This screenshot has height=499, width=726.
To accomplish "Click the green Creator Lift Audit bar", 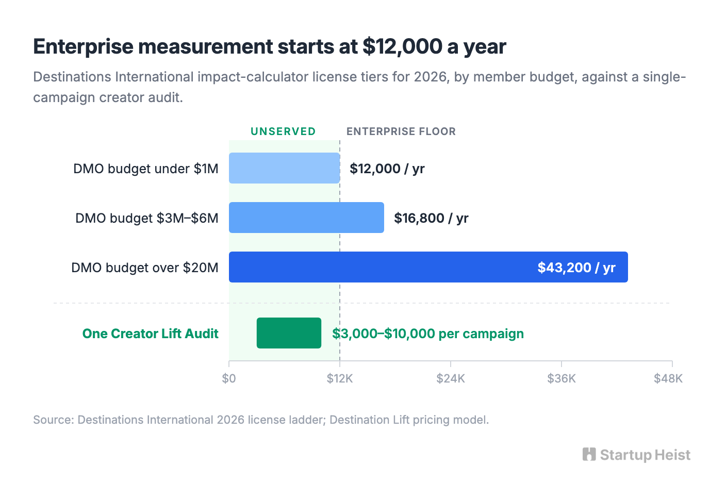I will [x=289, y=333].
